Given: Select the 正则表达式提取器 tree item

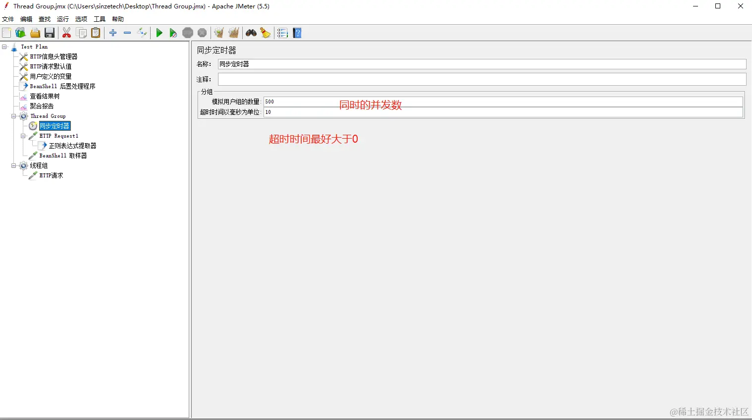Looking at the screenshot, I should tap(72, 146).
